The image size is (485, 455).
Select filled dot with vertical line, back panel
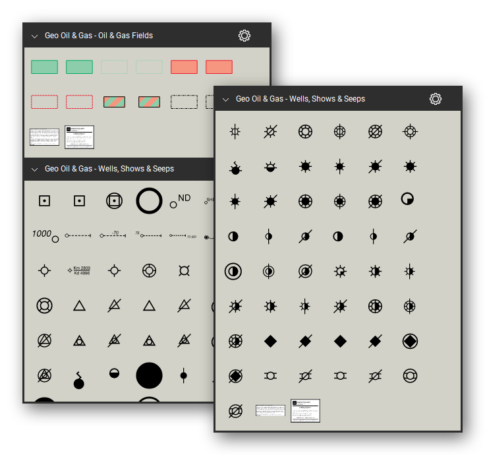point(184,375)
